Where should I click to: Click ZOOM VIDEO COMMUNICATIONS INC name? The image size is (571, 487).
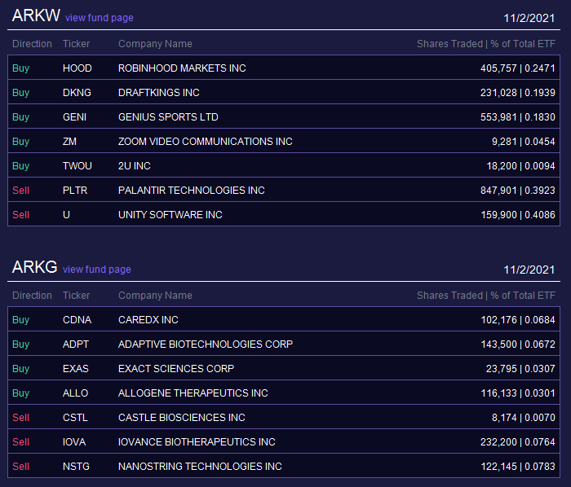(206, 142)
